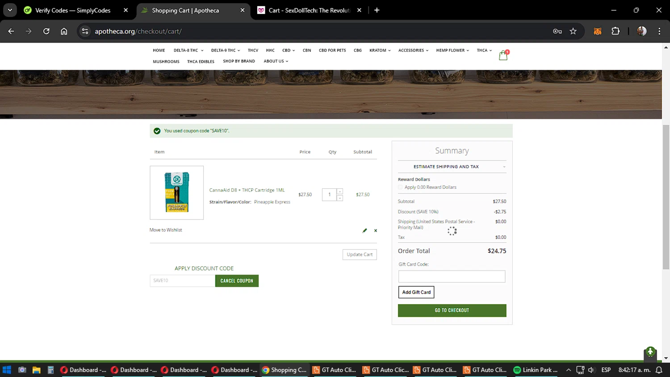Click the page vertical scrollbar
Image resolution: width=670 pixels, height=377 pixels.
(666, 197)
